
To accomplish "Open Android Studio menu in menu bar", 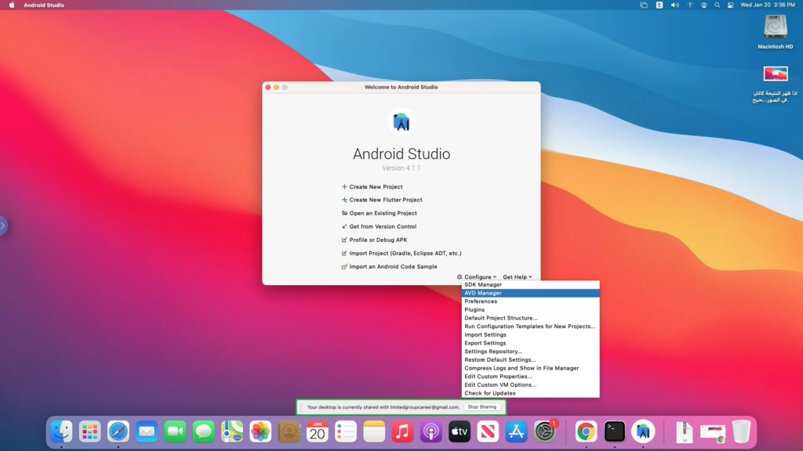I will [x=44, y=5].
